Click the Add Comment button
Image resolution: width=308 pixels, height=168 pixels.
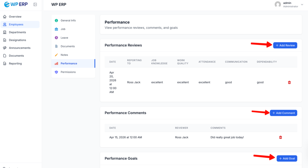(x=283, y=113)
